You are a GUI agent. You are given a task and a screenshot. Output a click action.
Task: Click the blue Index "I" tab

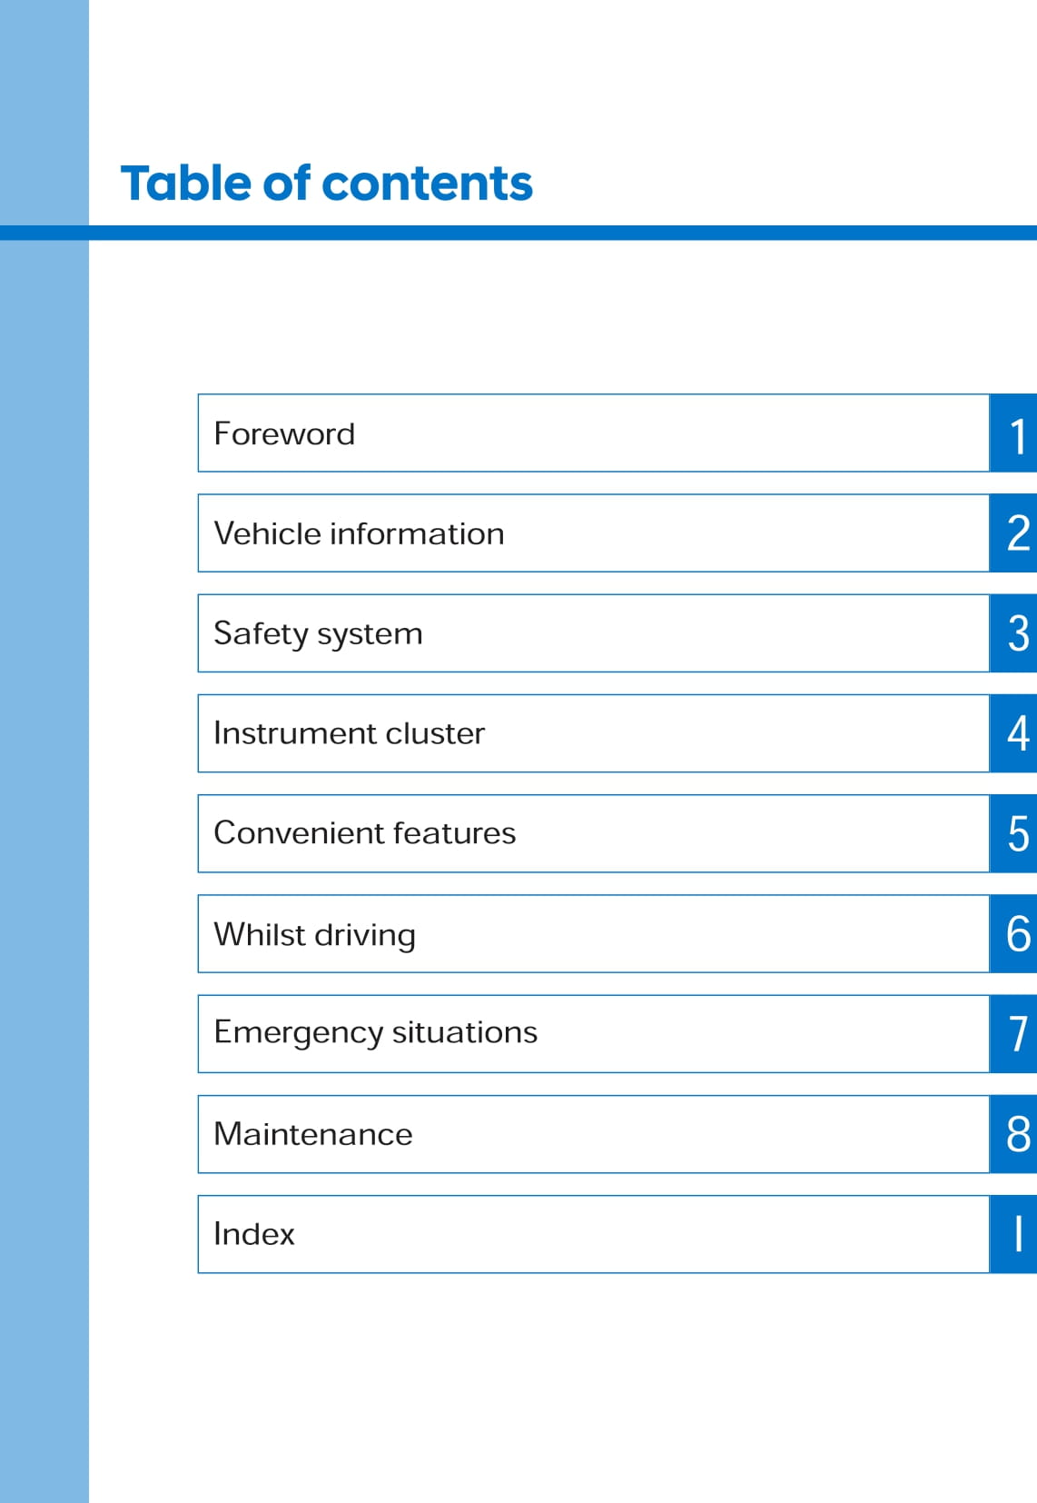(1013, 1234)
